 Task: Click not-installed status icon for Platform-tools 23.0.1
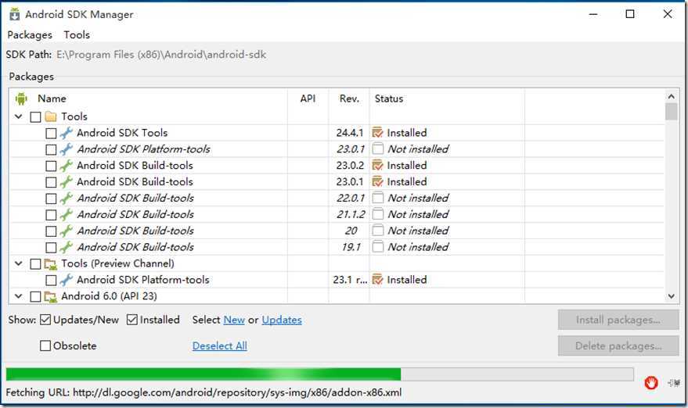pyautogui.click(x=378, y=149)
